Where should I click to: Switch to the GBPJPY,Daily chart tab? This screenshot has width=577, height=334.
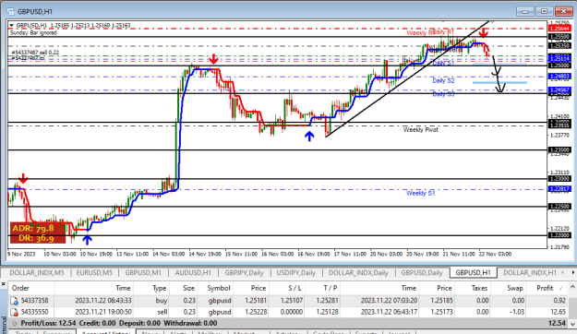pos(245,272)
